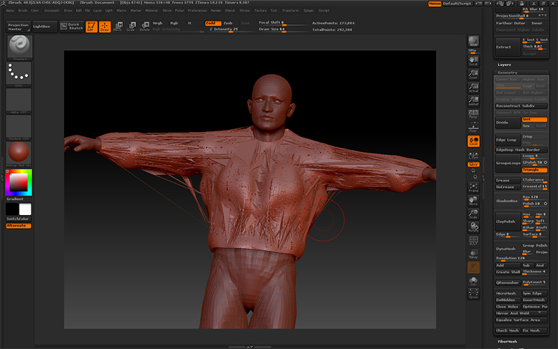The width and height of the screenshot is (558, 349).
Task: Toggle Local transformations icon
Action: click(x=474, y=141)
